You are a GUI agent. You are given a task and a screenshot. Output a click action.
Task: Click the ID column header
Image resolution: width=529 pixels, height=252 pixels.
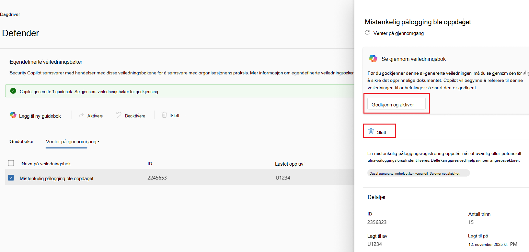pos(150,164)
